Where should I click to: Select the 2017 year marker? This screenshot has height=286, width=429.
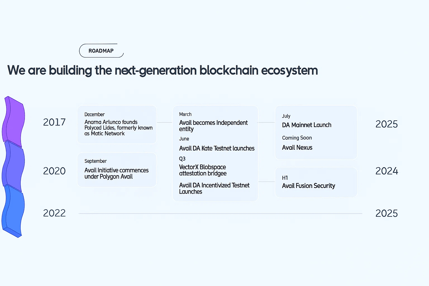[54, 122]
